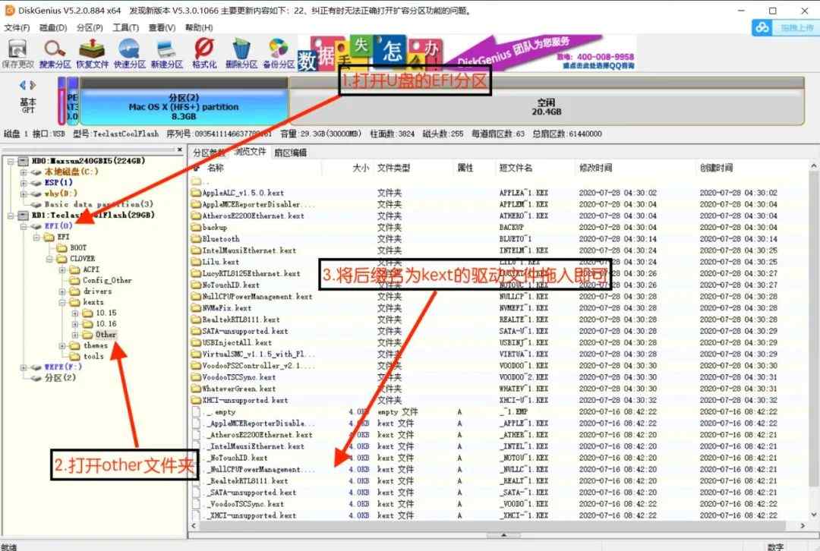The image size is (820, 551).
Task: Open the 文件(F) menu
Action: [17, 28]
